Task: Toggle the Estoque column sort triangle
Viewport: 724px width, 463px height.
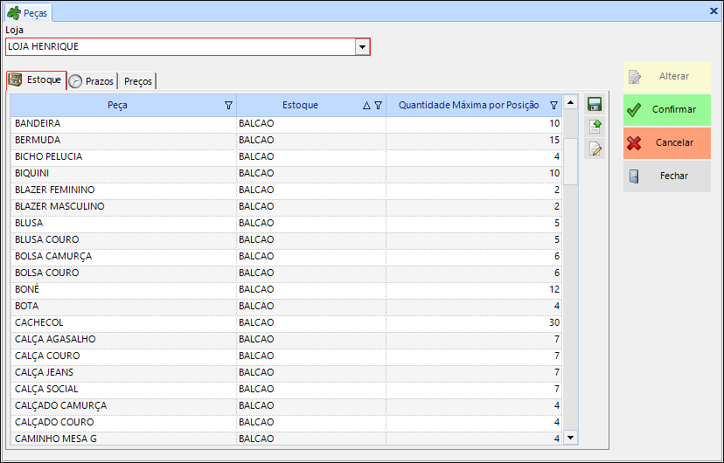Action: point(366,105)
